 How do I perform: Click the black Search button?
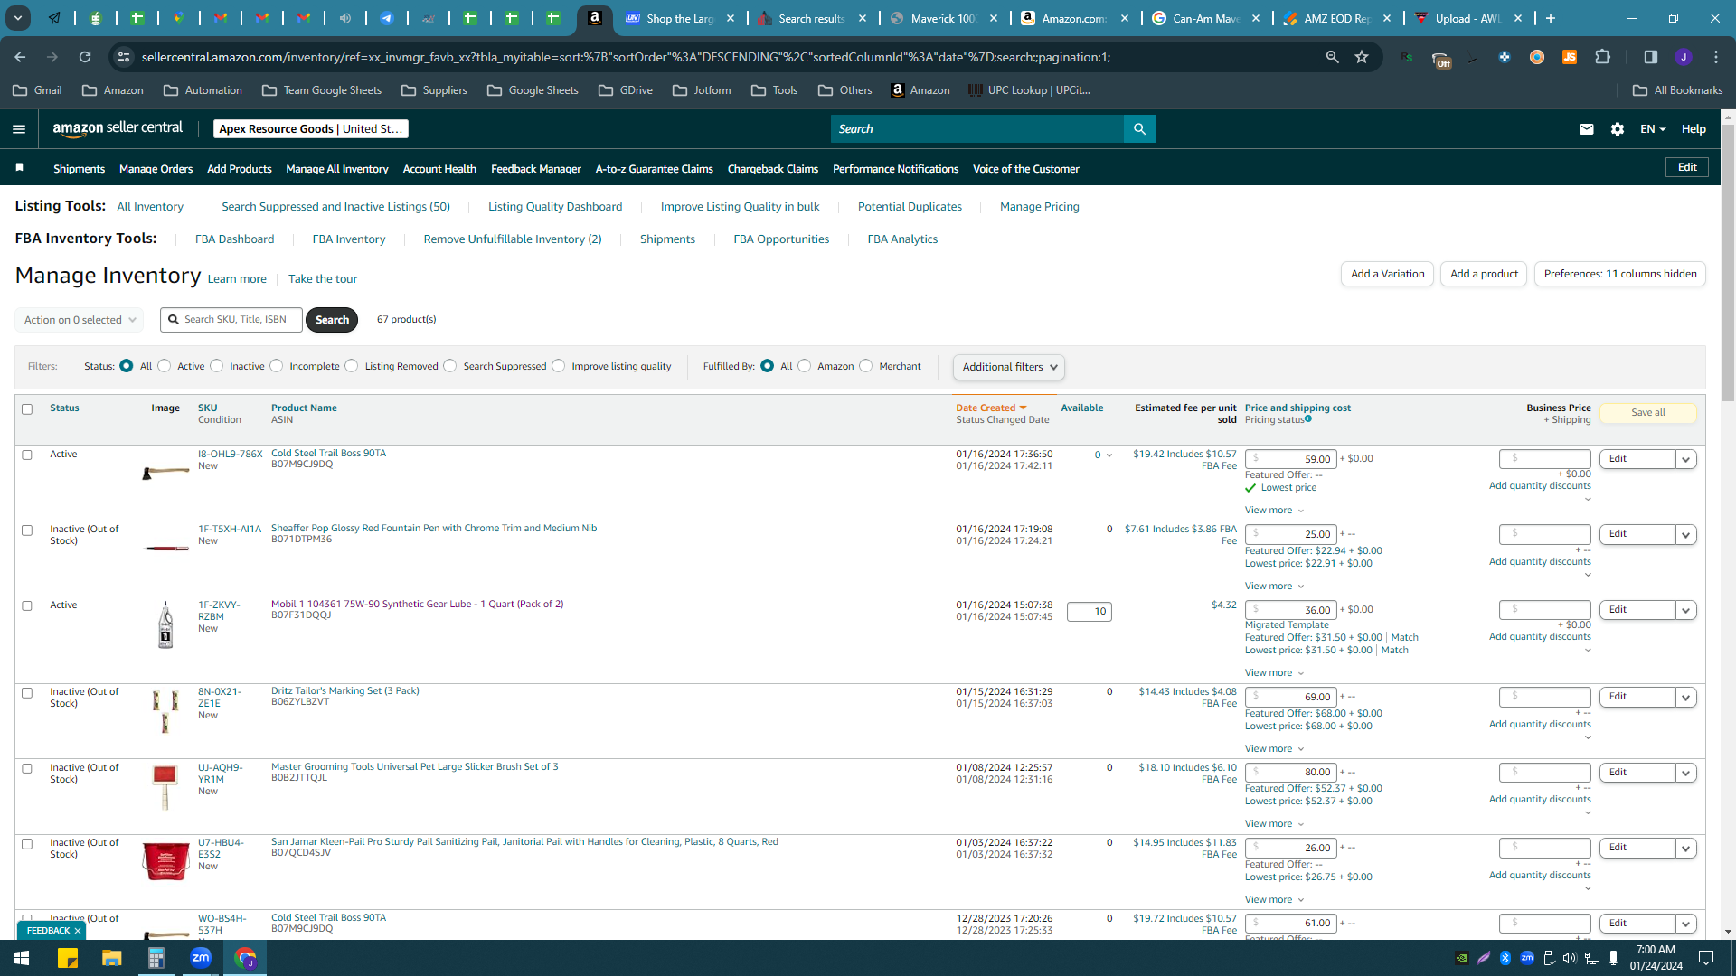(332, 320)
